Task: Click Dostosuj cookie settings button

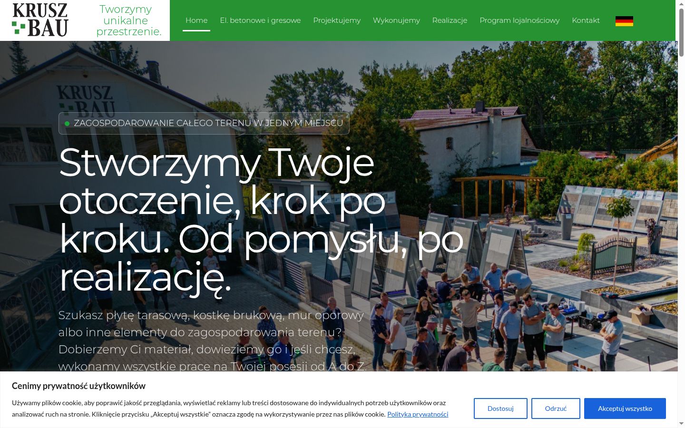Action: coord(500,409)
